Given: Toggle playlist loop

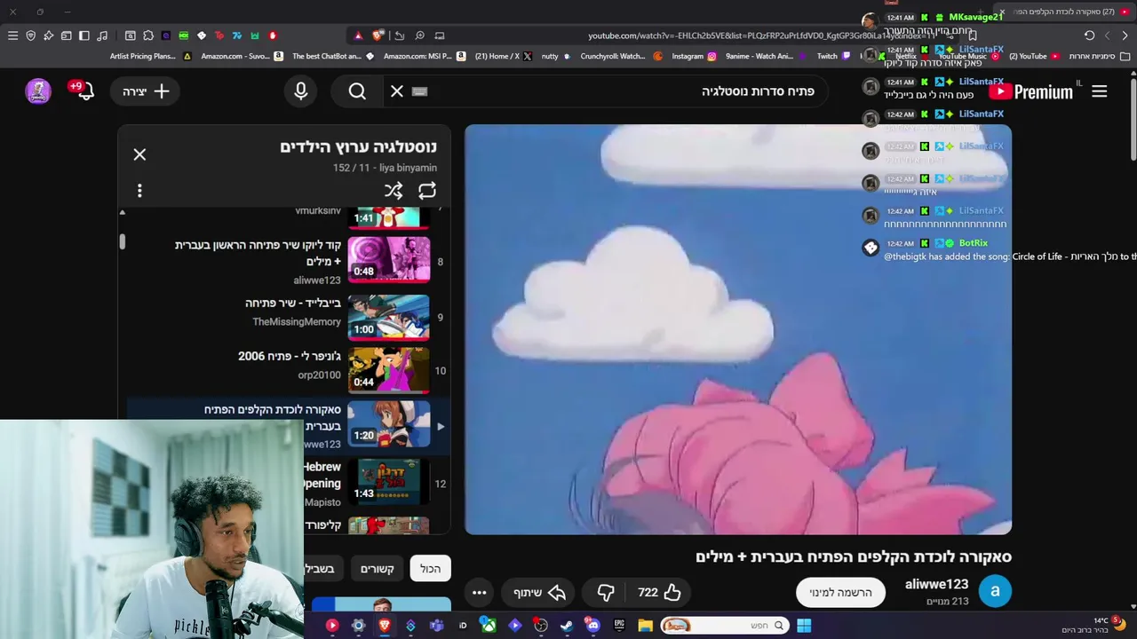Looking at the screenshot, I should (x=427, y=191).
